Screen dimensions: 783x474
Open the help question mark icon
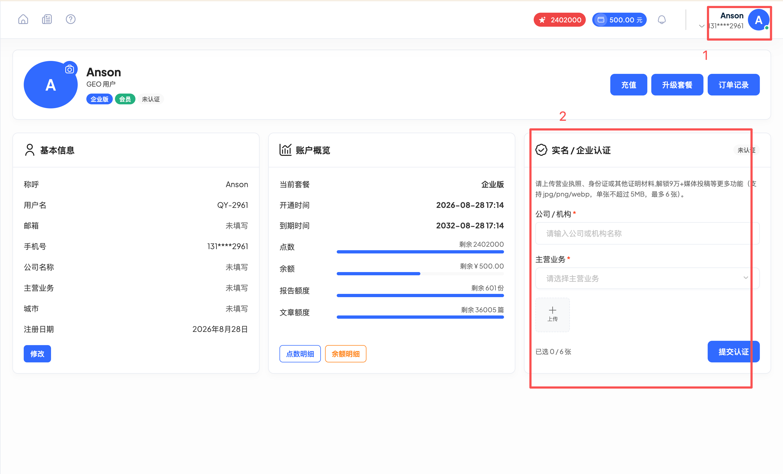[70, 19]
